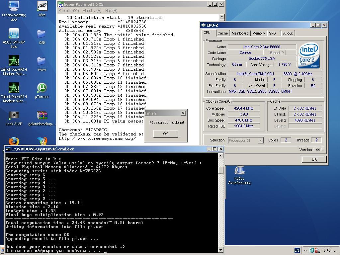The width and height of the screenshot is (340, 255).
Task: Click the xtremesystems.org URL text
Action: (97, 138)
